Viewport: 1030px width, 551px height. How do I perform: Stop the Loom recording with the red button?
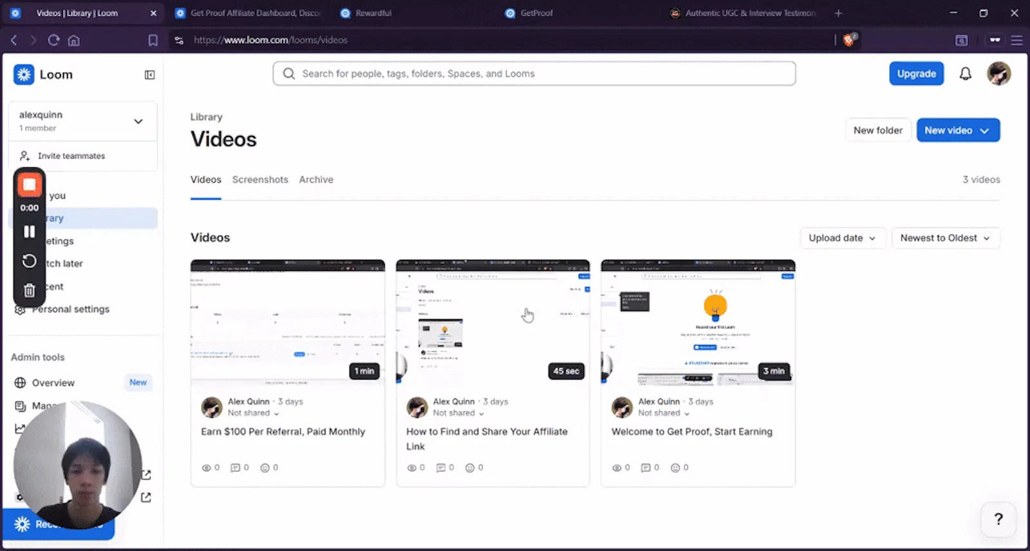(x=29, y=185)
